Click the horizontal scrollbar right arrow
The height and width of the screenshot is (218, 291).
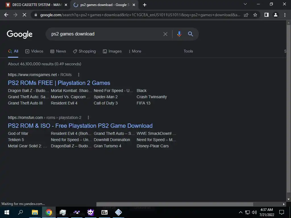284,204
